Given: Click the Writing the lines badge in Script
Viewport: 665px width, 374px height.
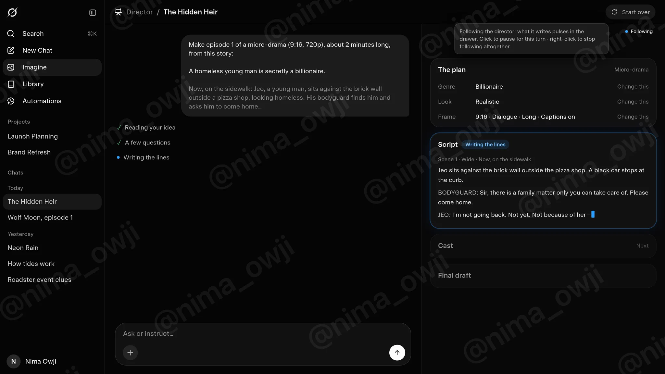Looking at the screenshot, I should pos(485,144).
